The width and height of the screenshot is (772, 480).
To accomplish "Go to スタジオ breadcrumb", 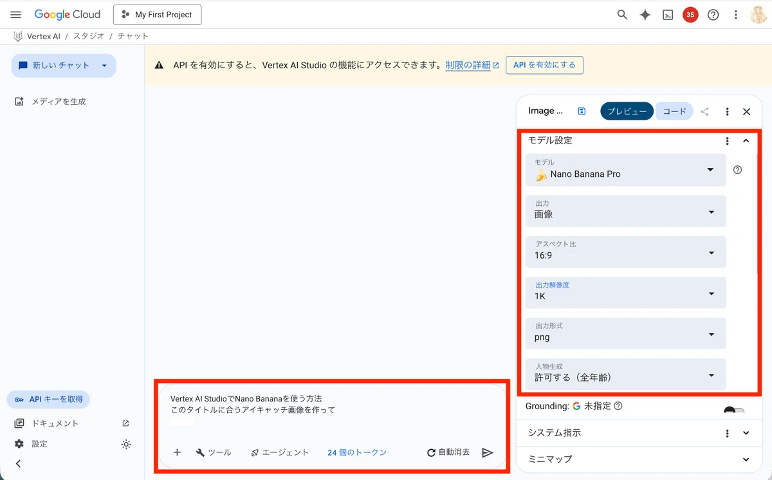I will (89, 36).
